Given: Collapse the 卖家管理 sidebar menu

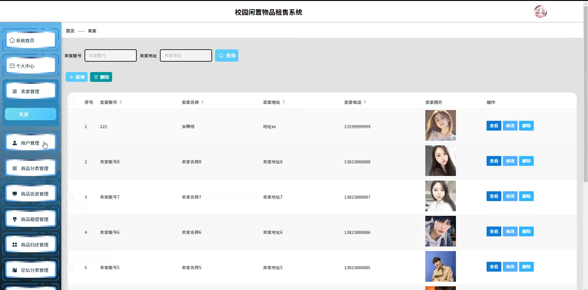Looking at the screenshot, I should pos(31,91).
